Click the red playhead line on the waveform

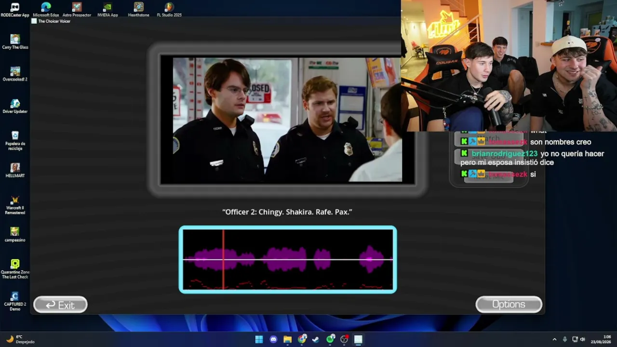223,259
